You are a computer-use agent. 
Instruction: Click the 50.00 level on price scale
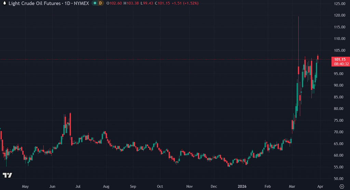[339, 179]
